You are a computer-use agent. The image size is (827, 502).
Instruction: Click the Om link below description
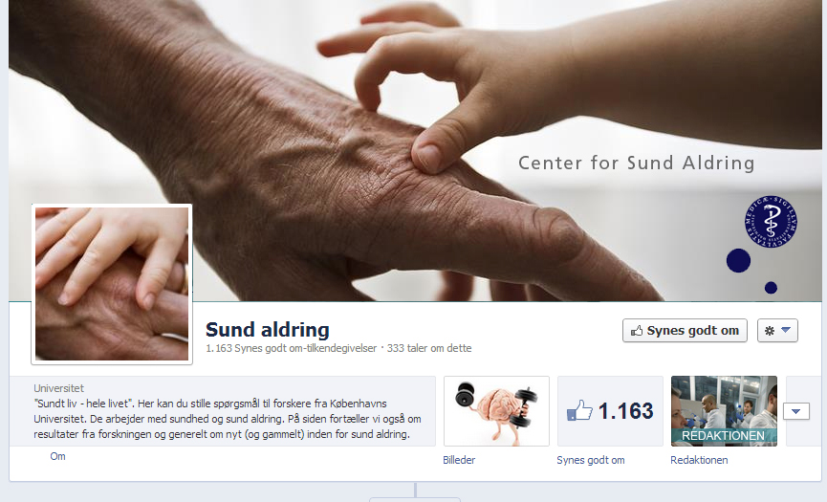click(58, 456)
